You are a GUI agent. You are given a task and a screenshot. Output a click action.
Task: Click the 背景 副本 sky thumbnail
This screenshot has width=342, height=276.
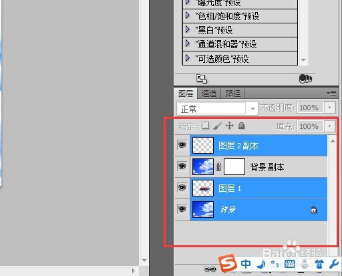(x=203, y=166)
